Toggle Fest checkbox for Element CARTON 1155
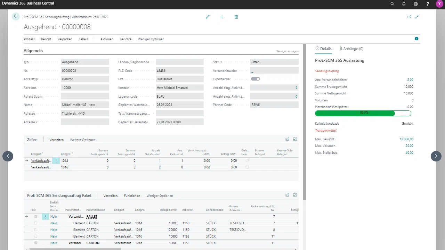 [35, 236]
